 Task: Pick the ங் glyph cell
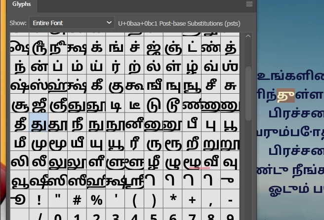click(x=115, y=46)
